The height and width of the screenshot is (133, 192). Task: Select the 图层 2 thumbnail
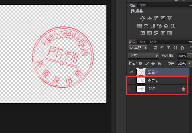pos(141,72)
